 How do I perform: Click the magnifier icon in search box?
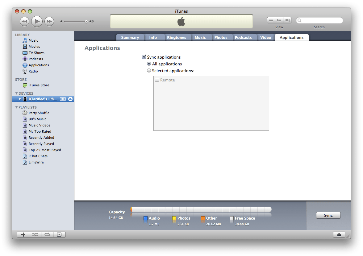(x=299, y=20)
